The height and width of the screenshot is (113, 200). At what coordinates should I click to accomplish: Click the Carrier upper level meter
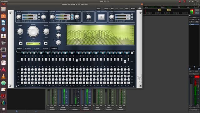(x=30, y=16)
